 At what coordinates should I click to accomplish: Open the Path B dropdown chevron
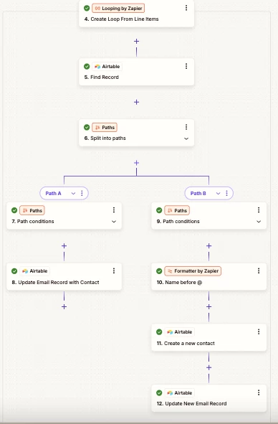(218, 193)
